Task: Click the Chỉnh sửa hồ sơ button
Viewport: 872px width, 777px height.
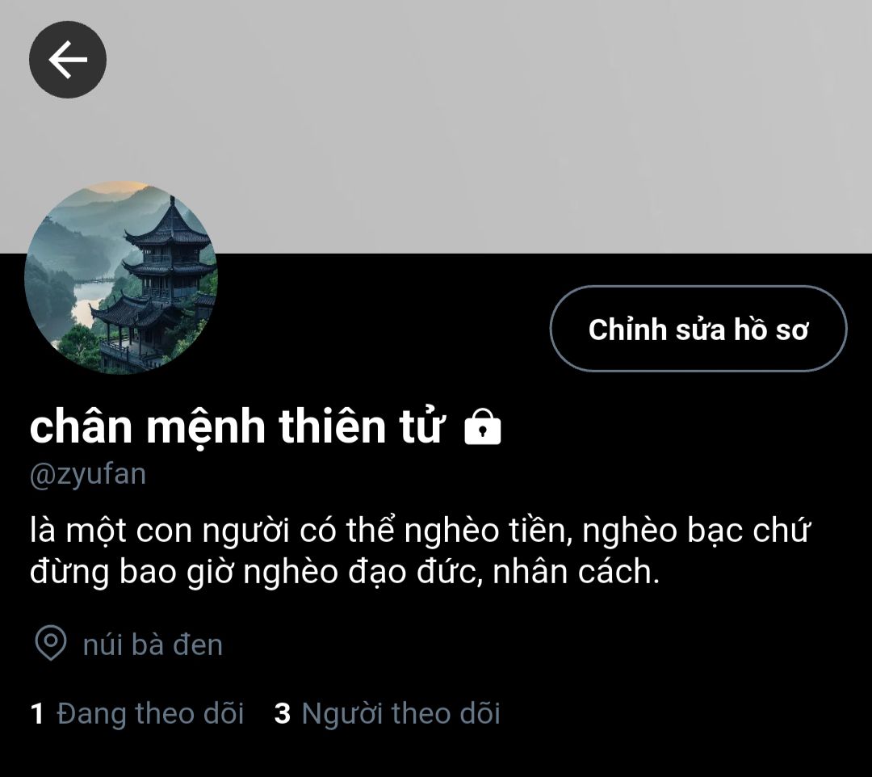Action: tap(698, 329)
